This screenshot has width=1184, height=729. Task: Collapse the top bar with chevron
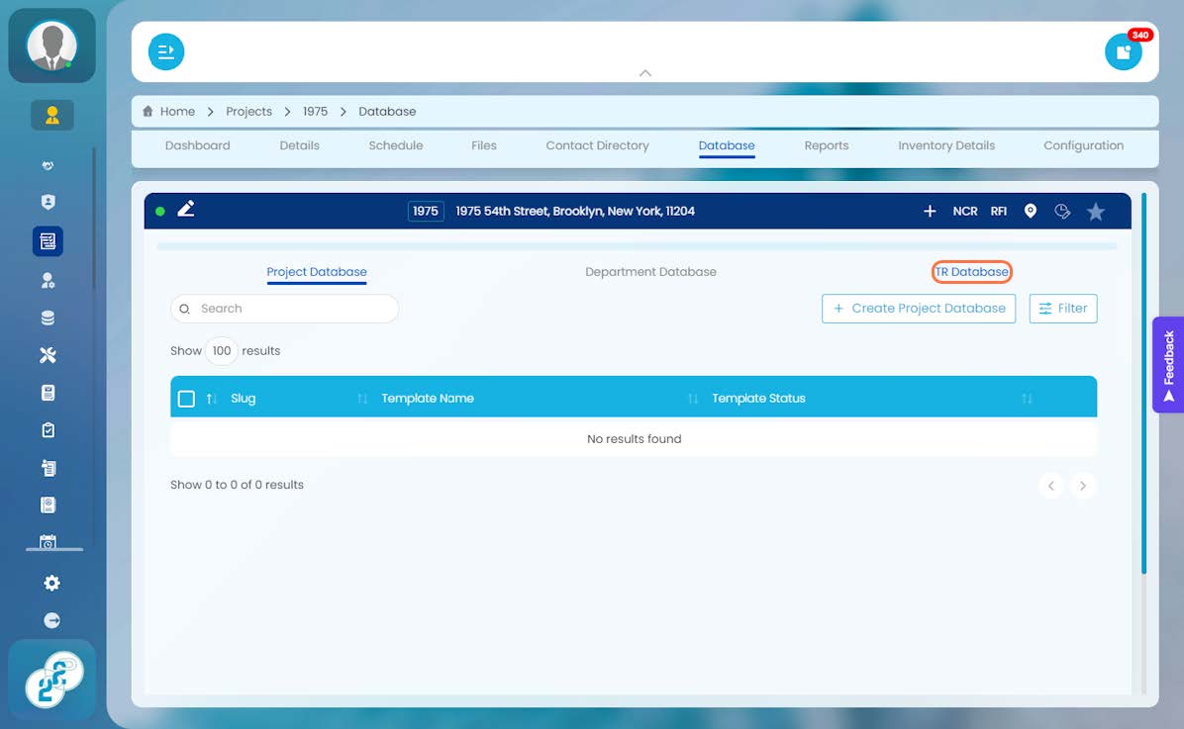[644, 73]
